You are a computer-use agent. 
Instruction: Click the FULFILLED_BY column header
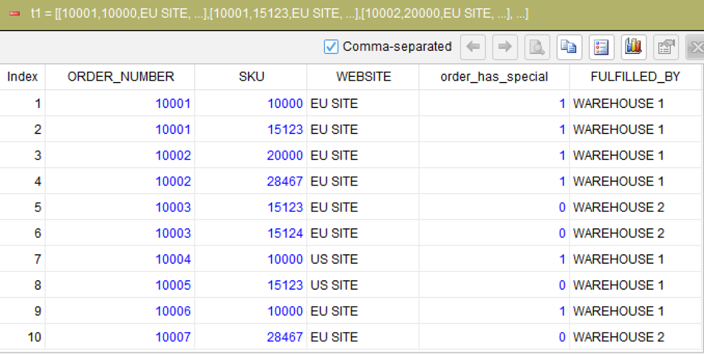click(x=637, y=77)
